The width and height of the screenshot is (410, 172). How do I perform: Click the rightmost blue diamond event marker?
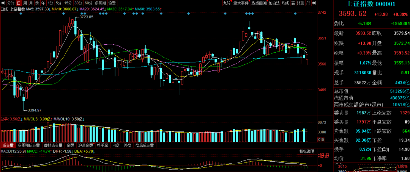click(x=295, y=13)
